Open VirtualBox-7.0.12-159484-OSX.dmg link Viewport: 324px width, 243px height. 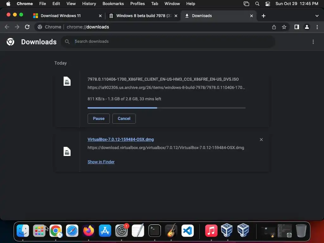tap(121, 140)
